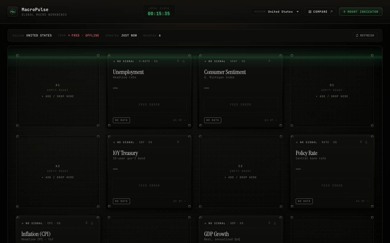Toggle the lock on the GDP Growth card
390x243 pixels.
pyautogui.click(x=275, y=223)
